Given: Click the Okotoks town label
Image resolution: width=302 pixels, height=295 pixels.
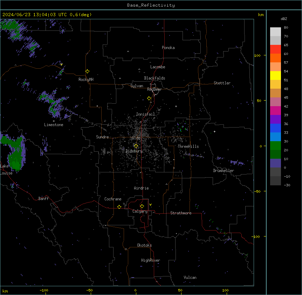Looking at the screenshot, I should coord(144,245).
